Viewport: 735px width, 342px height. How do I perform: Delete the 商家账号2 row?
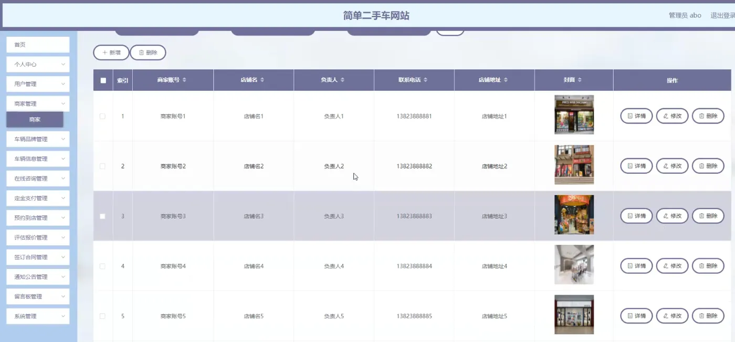[708, 166]
